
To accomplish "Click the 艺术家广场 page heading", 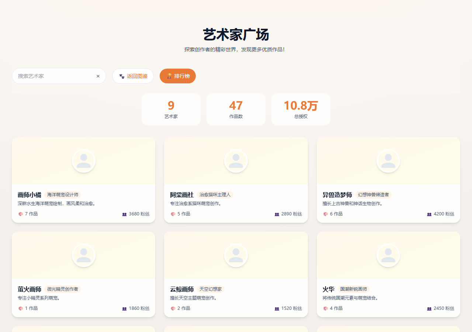I will 236,35.
